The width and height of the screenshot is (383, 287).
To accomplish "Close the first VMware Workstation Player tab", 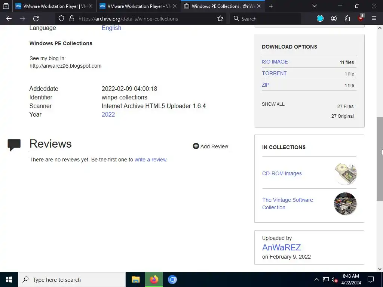I will tap(91, 6).
